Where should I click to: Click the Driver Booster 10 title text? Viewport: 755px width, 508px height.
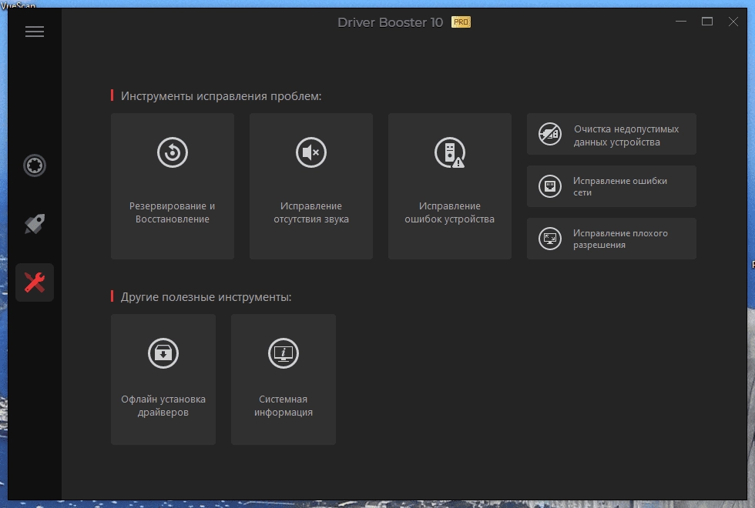pyautogui.click(x=390, y=22)
